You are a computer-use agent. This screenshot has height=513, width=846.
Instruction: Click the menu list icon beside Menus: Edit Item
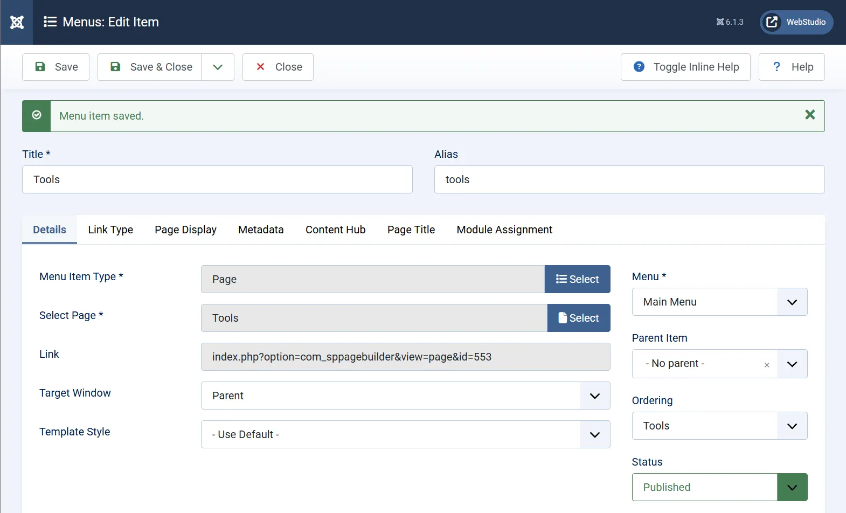(50, 22)
